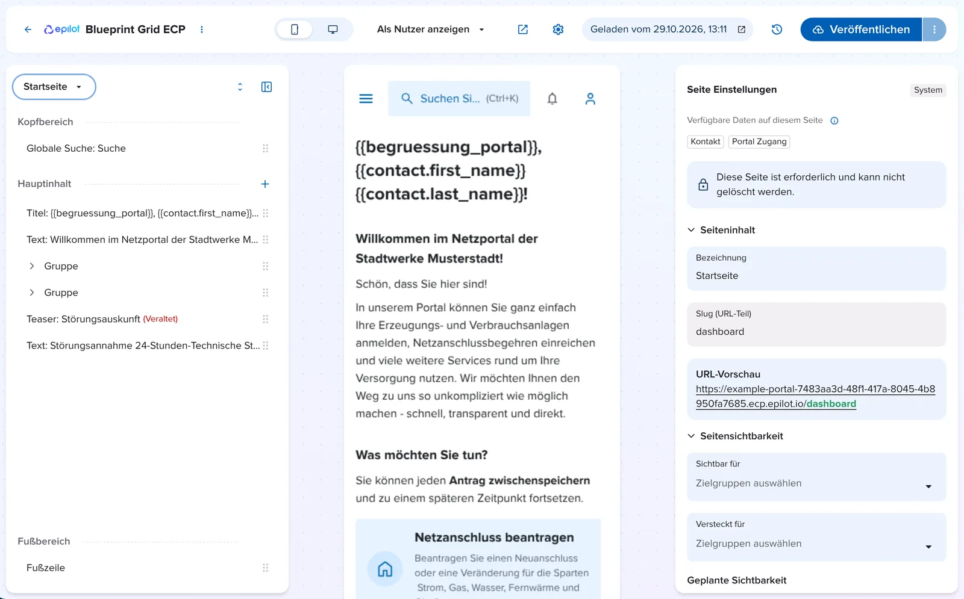Click drag handle next to Fußzeile
The image size is (964, 599).
pos(266,568)
